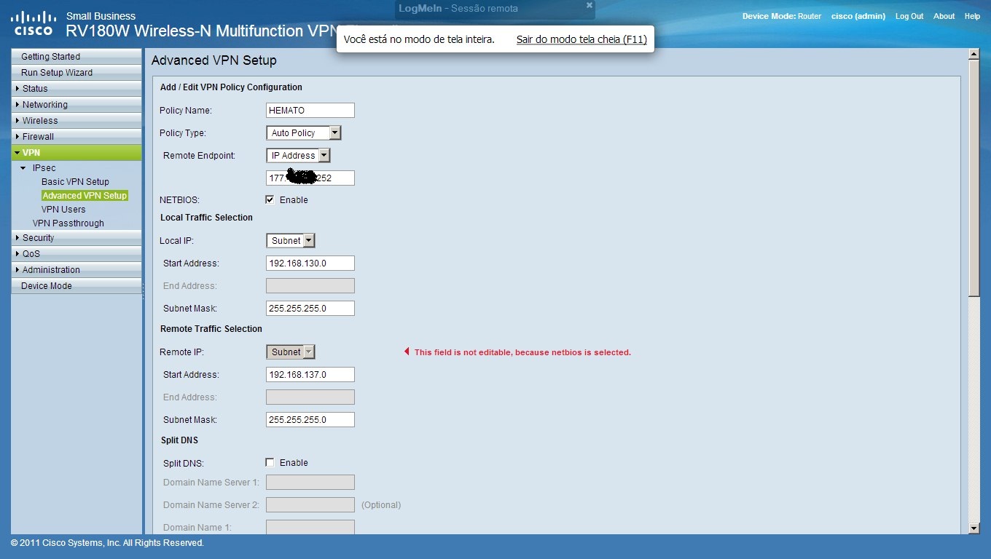The height and width of the screenshot is (559, 991).
Task: Open the Remote Endpoint type dropdown
Action: pyautogui.click(x=299, y=156)
